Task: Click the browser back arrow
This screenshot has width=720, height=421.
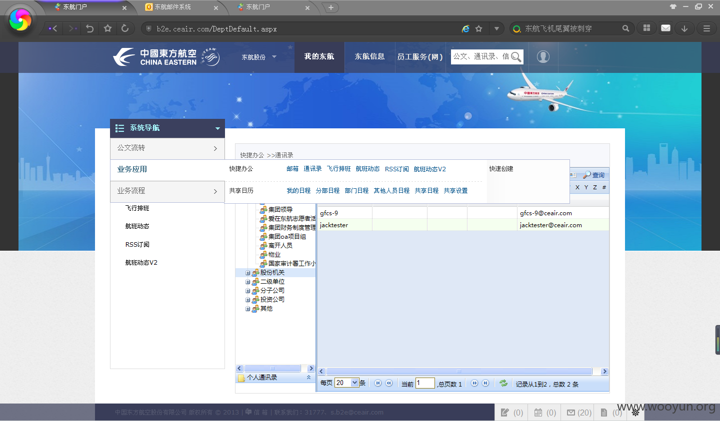Action: pos(53,28)
